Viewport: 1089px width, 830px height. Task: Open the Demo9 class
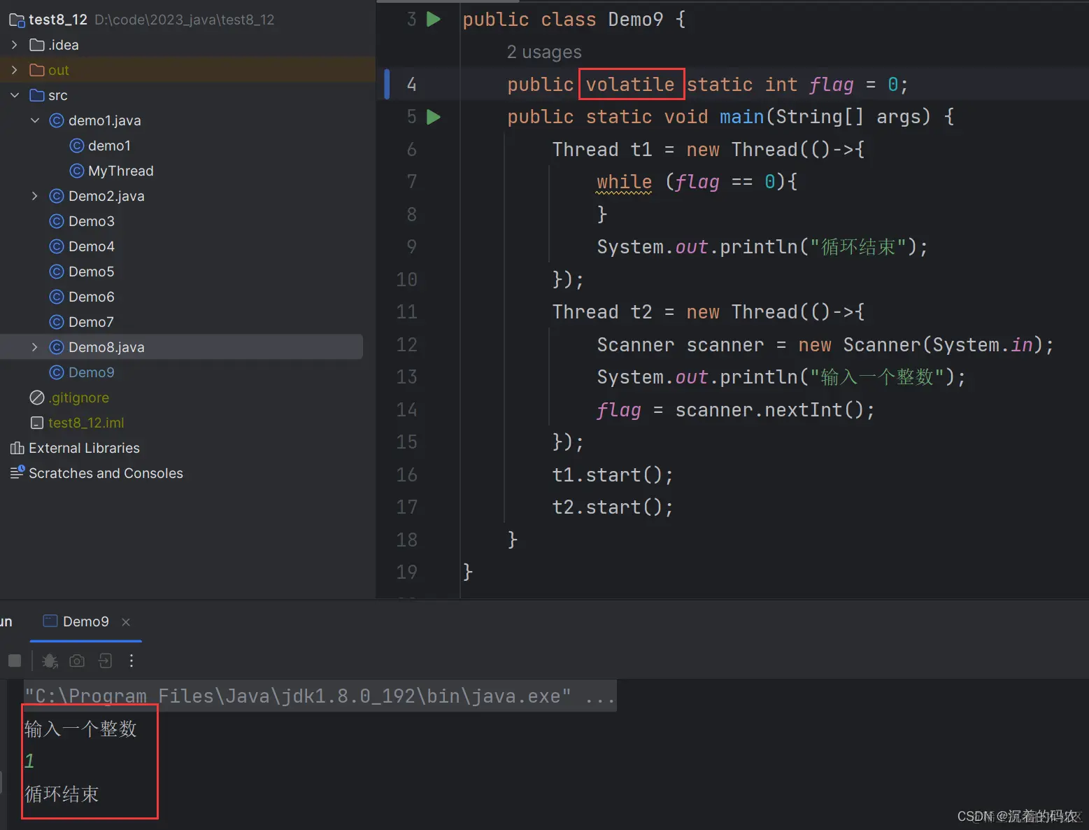(x=91, y=372)
